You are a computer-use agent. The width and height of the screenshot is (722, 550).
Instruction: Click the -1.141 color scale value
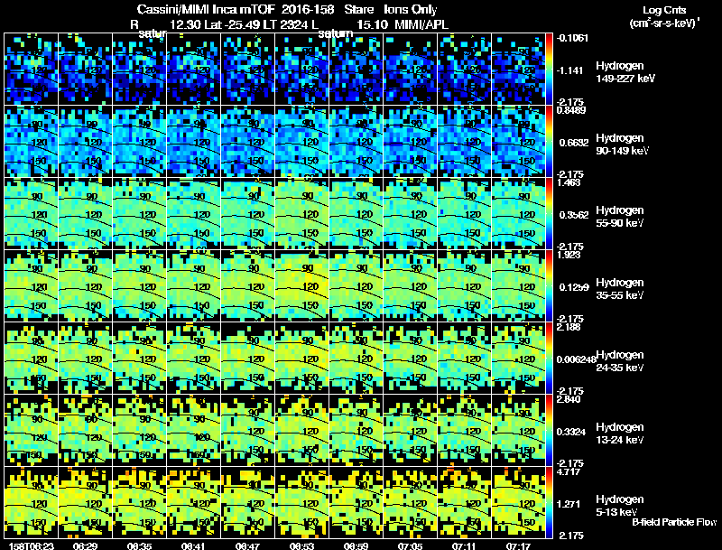coord(570,70)
